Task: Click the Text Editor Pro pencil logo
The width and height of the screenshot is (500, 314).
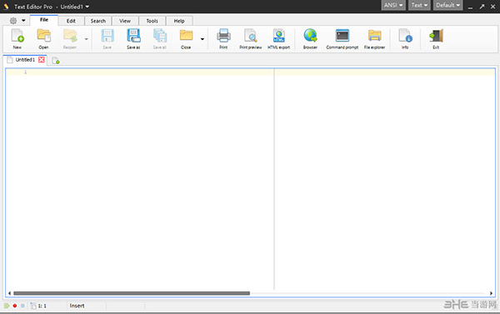Action: (6, 7)
